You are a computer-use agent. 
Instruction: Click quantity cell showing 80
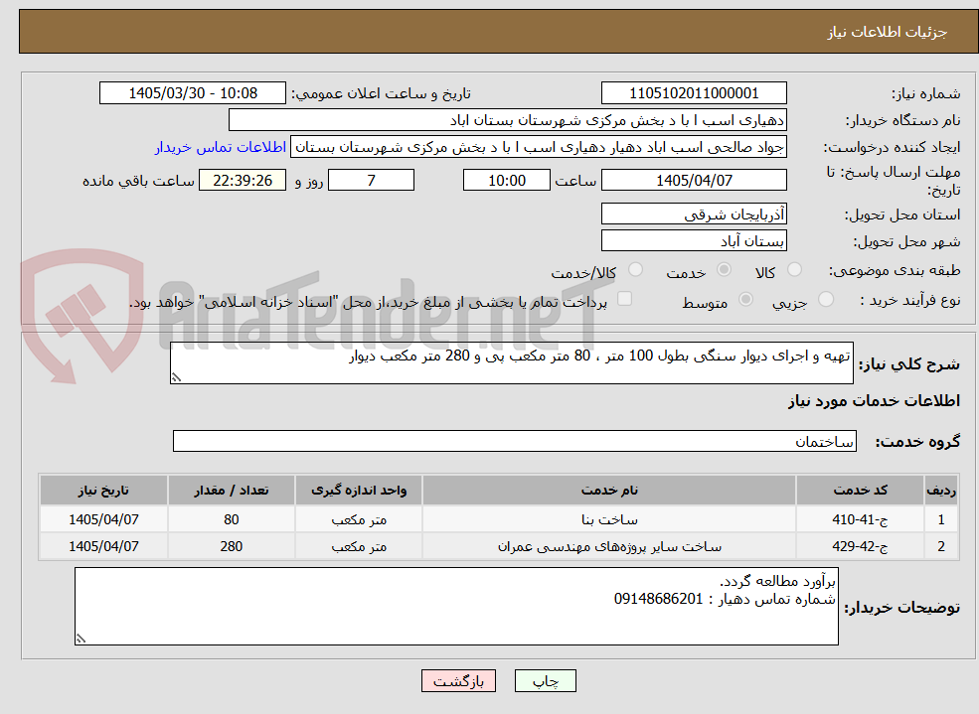click(x=231, y=519)
